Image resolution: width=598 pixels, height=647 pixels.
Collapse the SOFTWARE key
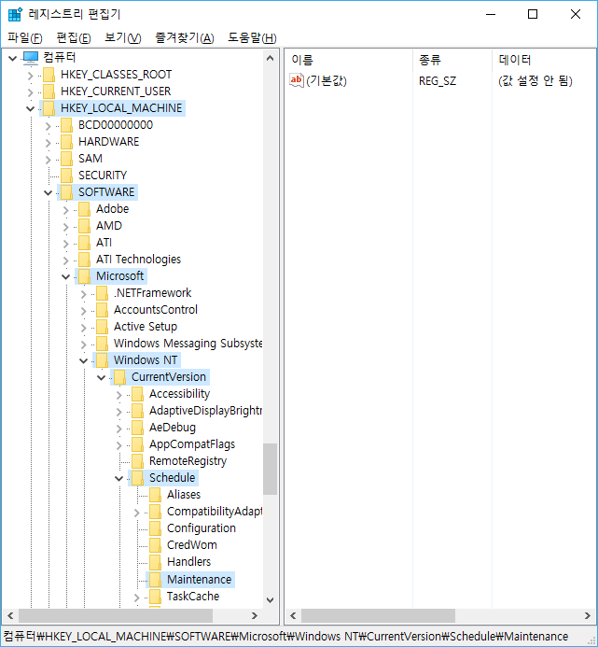tap(48, 192)
